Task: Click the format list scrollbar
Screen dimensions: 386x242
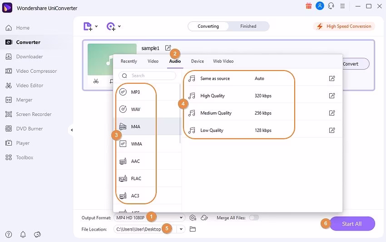Action: [180, 113]
